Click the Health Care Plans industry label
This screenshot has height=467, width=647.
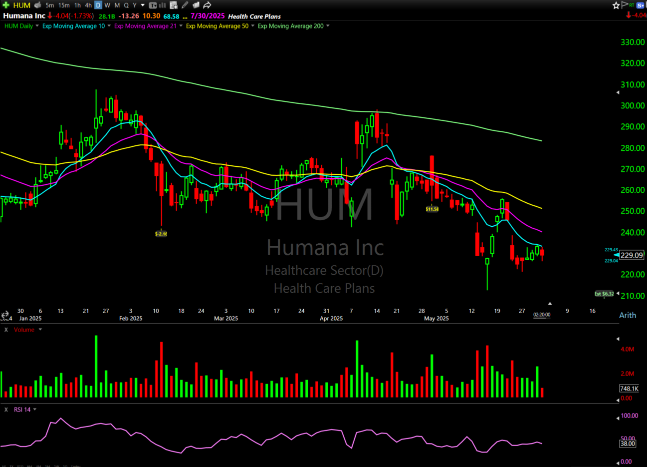tap(254, 16)
